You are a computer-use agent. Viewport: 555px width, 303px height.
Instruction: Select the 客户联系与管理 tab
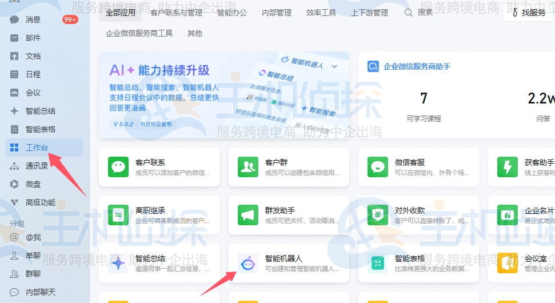tap(176, 13)
